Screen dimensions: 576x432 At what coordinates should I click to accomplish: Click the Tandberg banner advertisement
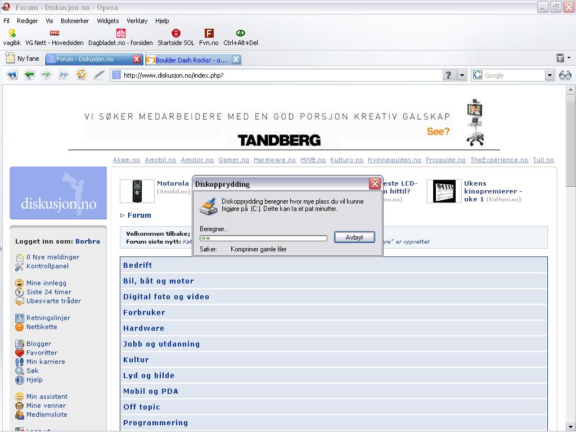pos(284,125)
